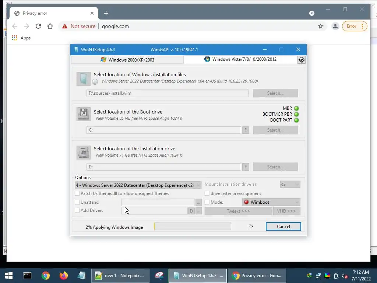Click the paint tool taskbar icon
Viewport: 377px width, 283px height.
point(159,276)
